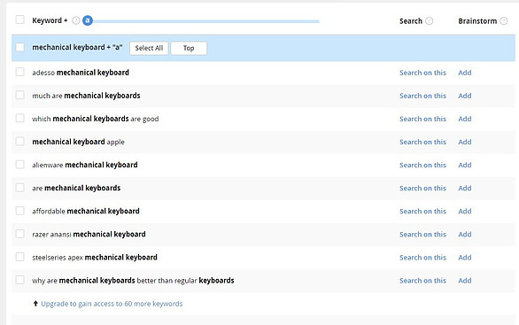
Task: Tick the alienware mechanical keyboard checkbox
Action: point(19,165)
